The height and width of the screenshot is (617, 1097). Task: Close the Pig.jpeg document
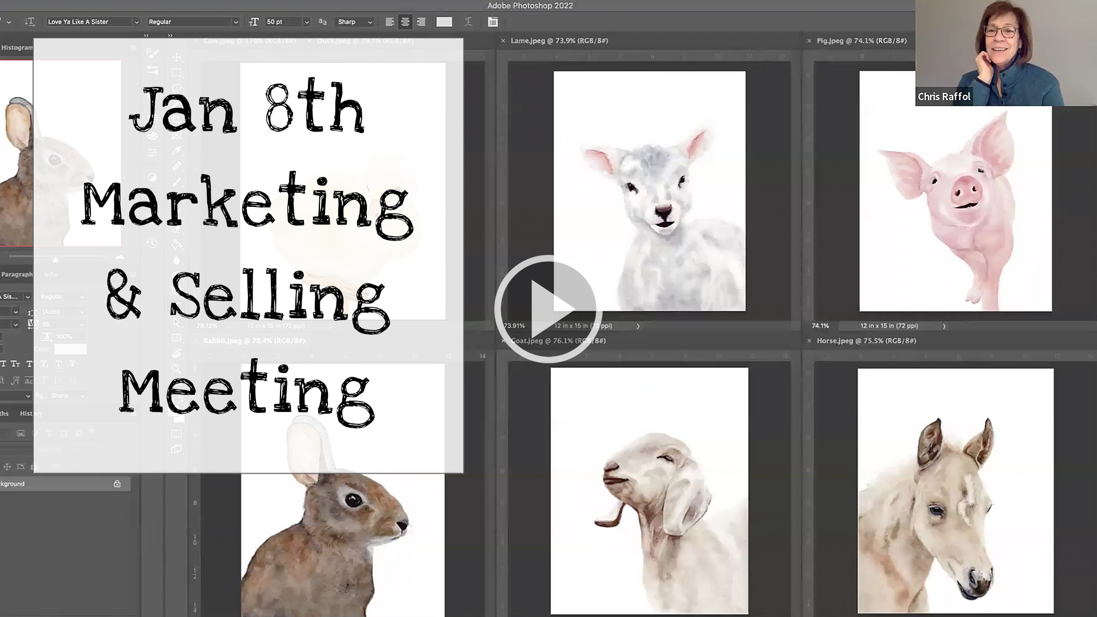tap(809, 41)
